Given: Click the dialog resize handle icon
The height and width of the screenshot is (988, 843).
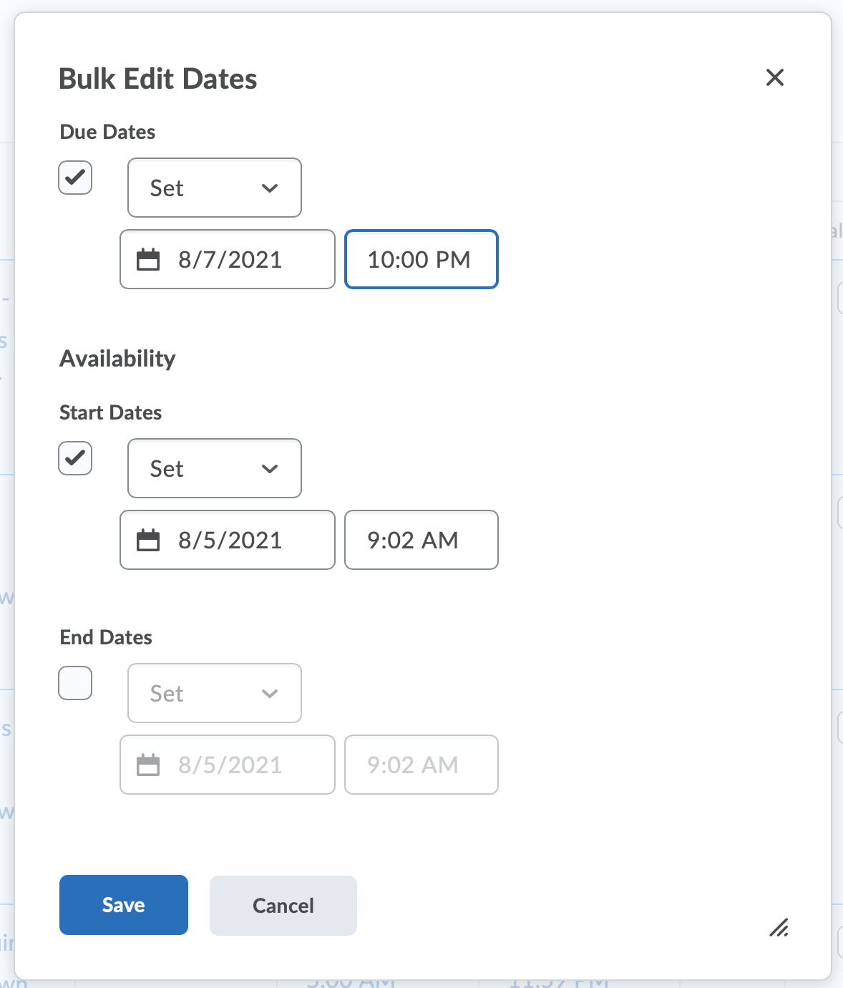Looking at the screenshot, I should pyautogui.click(x=779, y=927).
